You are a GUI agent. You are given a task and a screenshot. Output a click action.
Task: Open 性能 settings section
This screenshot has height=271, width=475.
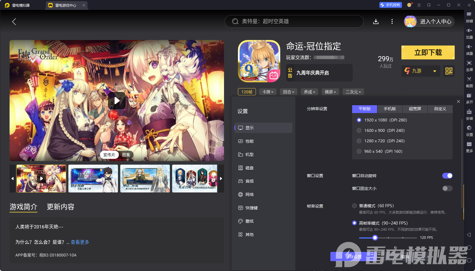click(263, 141)
